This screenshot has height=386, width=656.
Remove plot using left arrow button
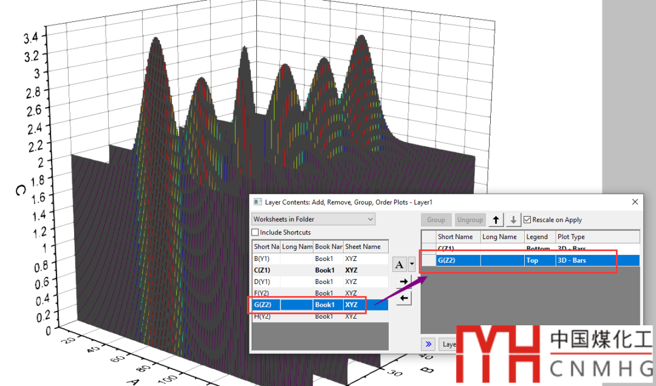401,297
